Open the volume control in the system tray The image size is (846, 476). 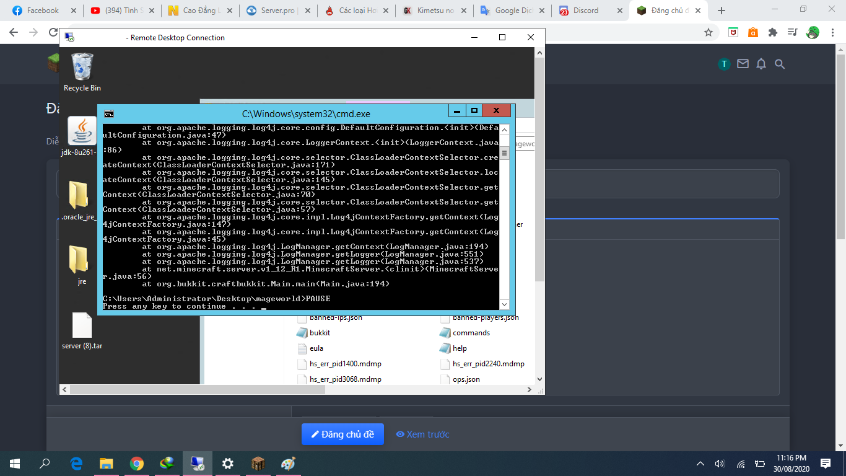720,464
